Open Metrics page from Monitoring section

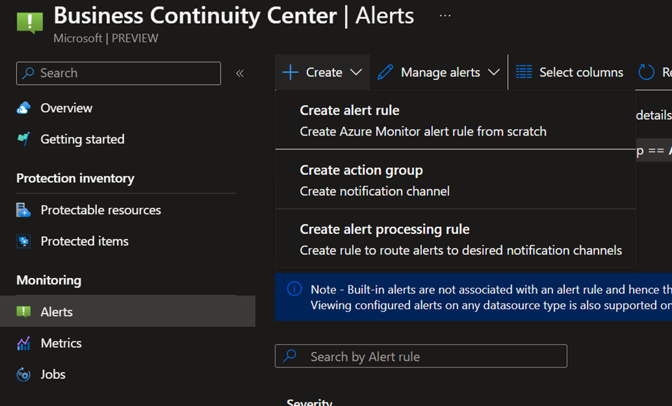[61, 343]
